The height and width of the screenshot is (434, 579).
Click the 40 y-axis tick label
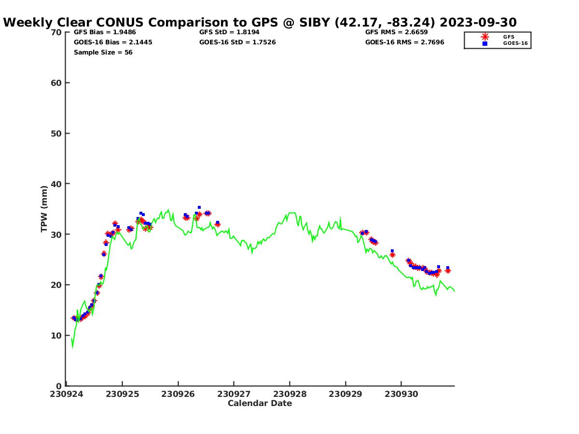[56, 184]
